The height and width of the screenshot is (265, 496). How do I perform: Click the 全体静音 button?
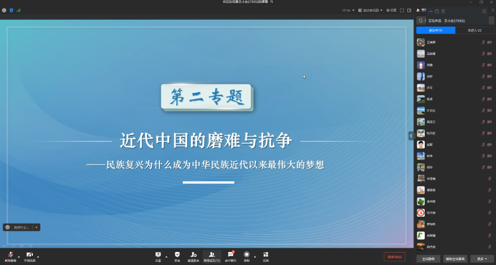(428, 258)
